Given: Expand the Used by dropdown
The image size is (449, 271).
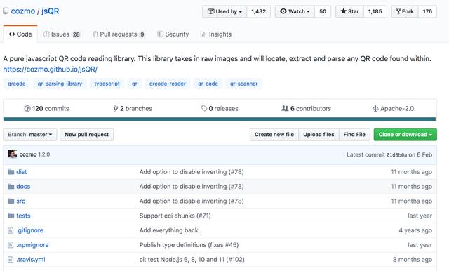Looking at the screenshot, I should (224, 11).
